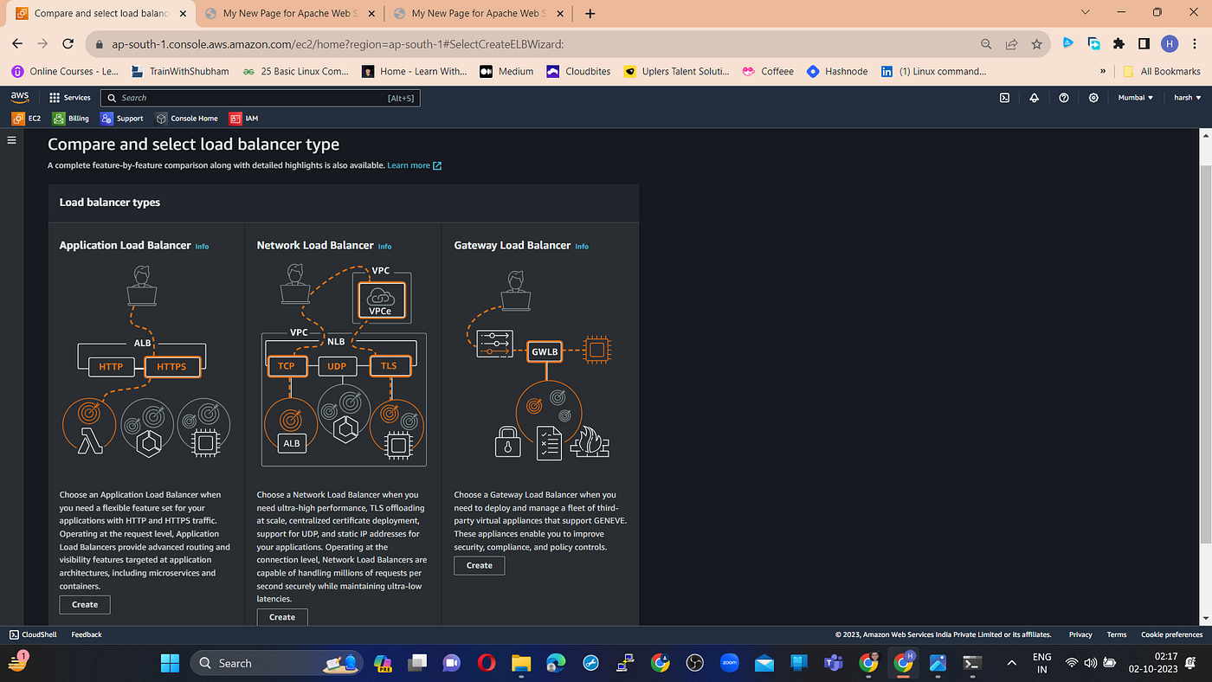
Task: Open the notifications bell icon
Action: tap(1034, 98)
